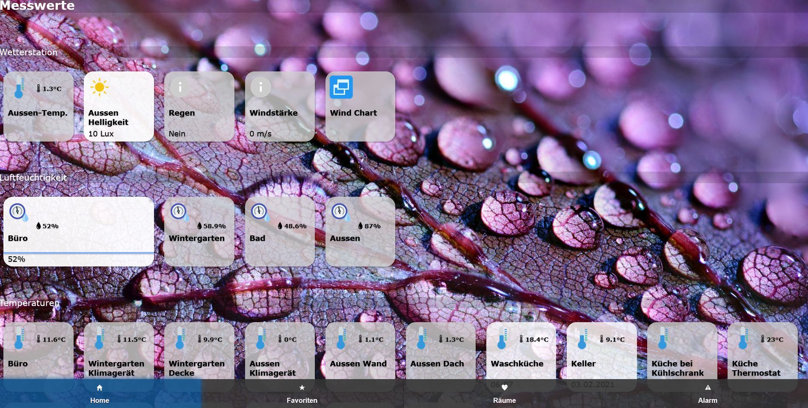The image size is (808, 408).
Task: Click the 52% value below Büro bar
Action: click(17, 259)
